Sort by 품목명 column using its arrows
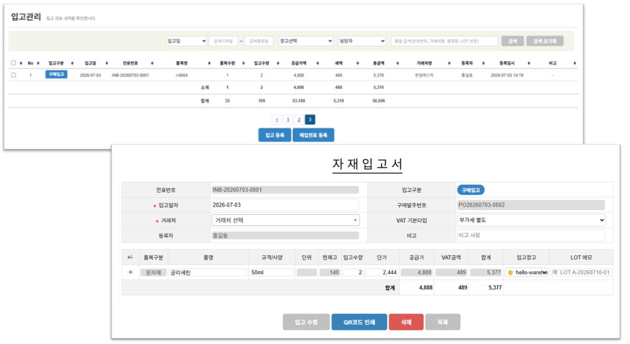Viewport: 630px width, 344px height. [209, 63]
